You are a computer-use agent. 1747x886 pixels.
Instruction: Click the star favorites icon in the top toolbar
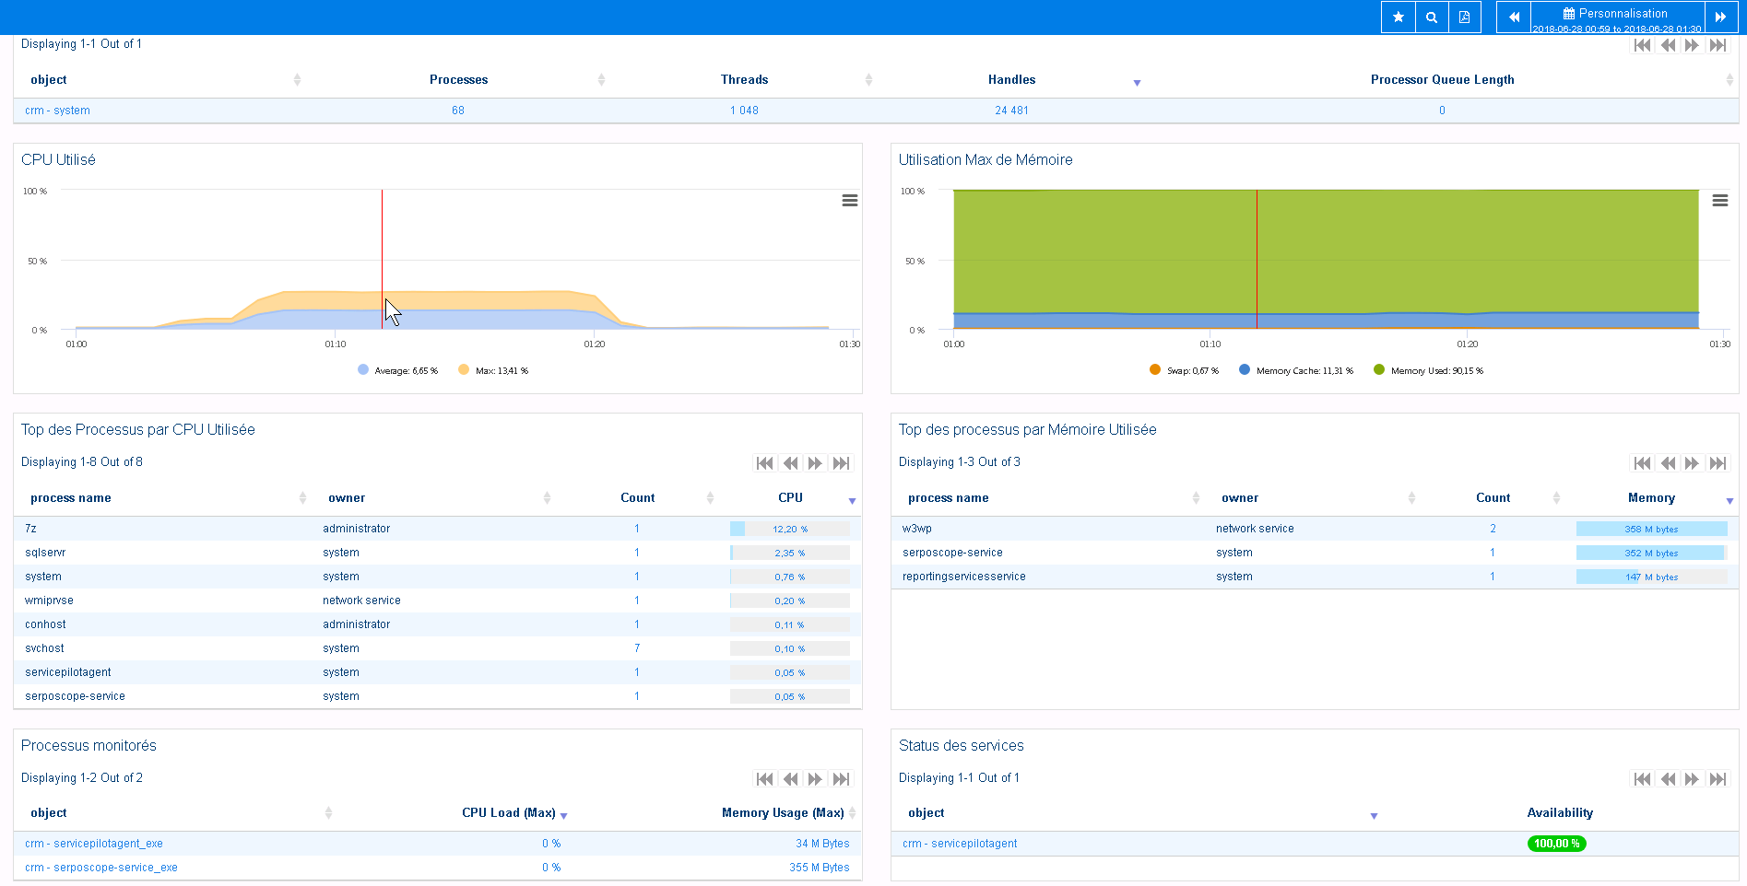coord(1398,17)
